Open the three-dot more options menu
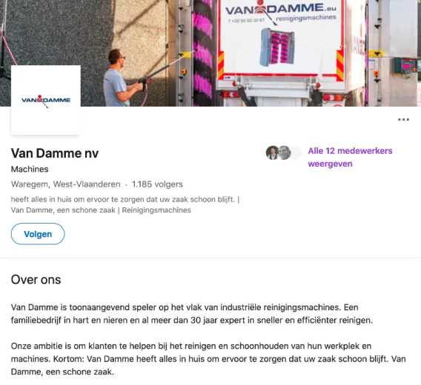This screenshot has width=421, height=385. click(x=403, y=119)
